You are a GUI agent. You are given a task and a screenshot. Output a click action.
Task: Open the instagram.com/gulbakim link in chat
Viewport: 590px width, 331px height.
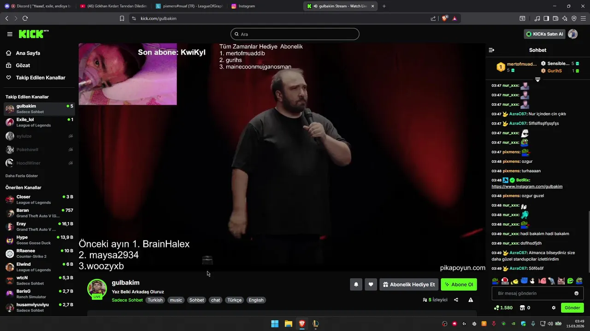click(527, 187)
